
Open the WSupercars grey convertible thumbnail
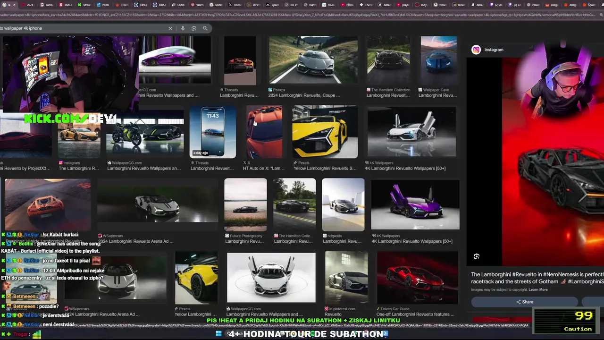coord(157,204)
